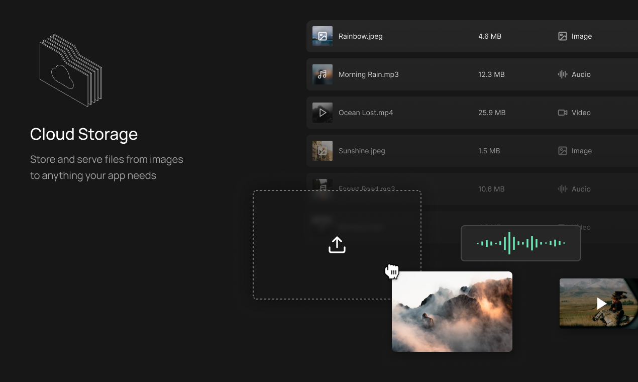Open the Rainbow.jpeg file row
Screen dimensions: 638x382
click(x=427, y=36)
